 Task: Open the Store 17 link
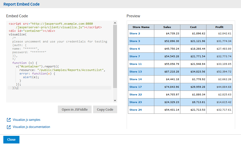136,87
